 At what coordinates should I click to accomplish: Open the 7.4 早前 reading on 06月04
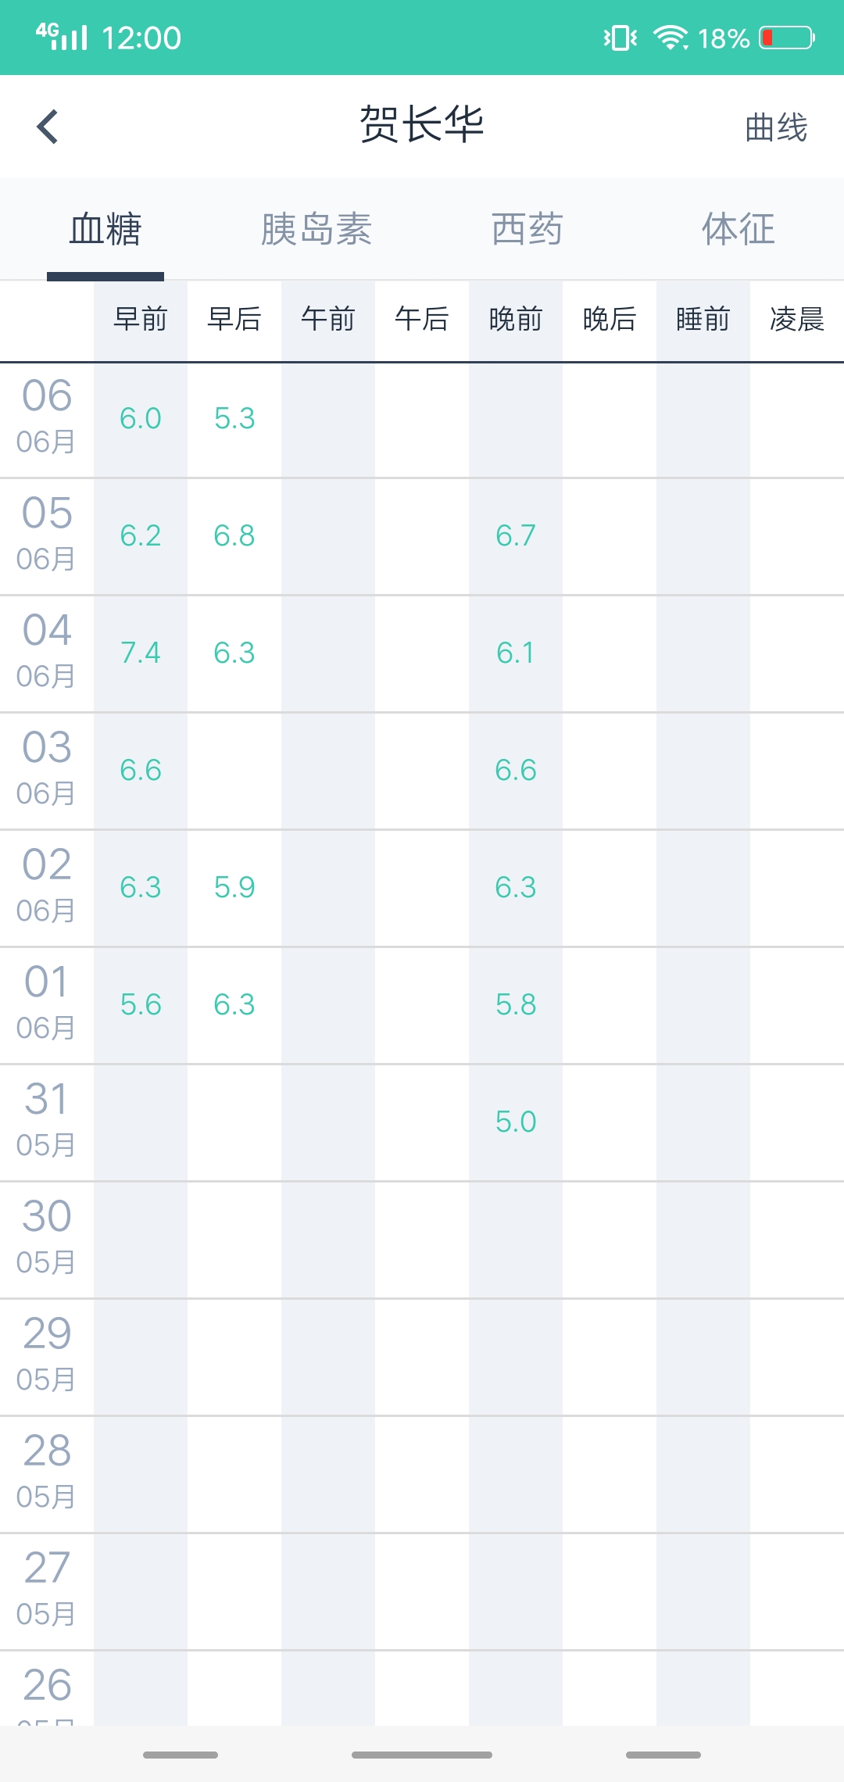pos(141,653)
